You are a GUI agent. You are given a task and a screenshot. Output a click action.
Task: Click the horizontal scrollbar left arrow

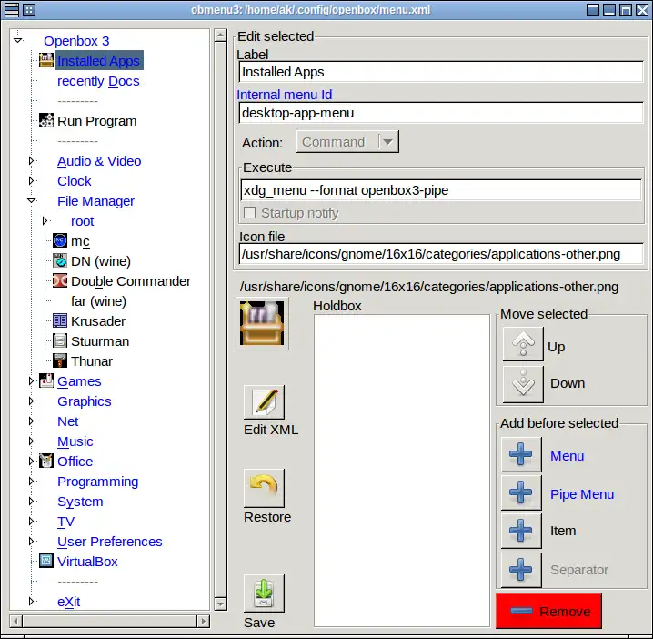point(15,621)
